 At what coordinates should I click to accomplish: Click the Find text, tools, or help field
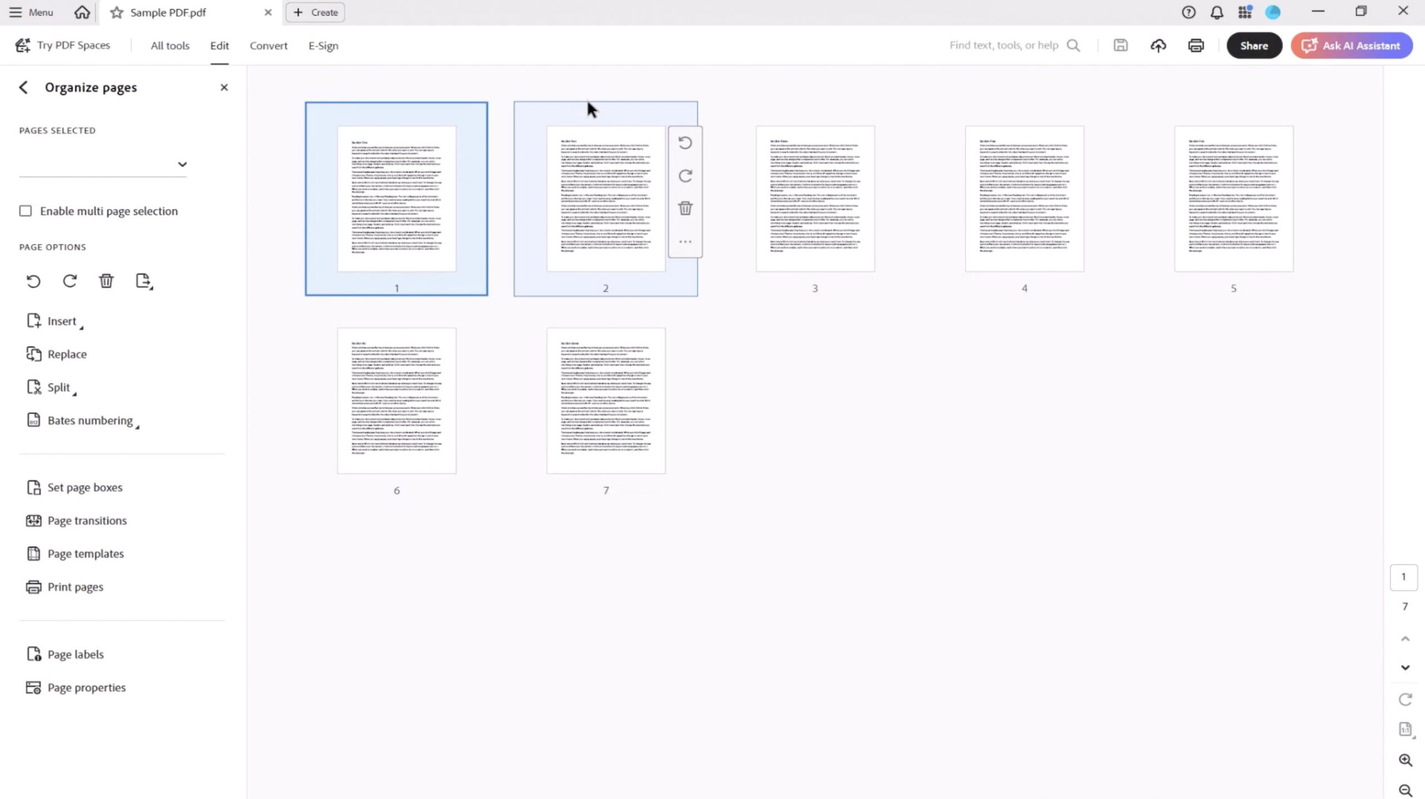(x=1004, y=45)
